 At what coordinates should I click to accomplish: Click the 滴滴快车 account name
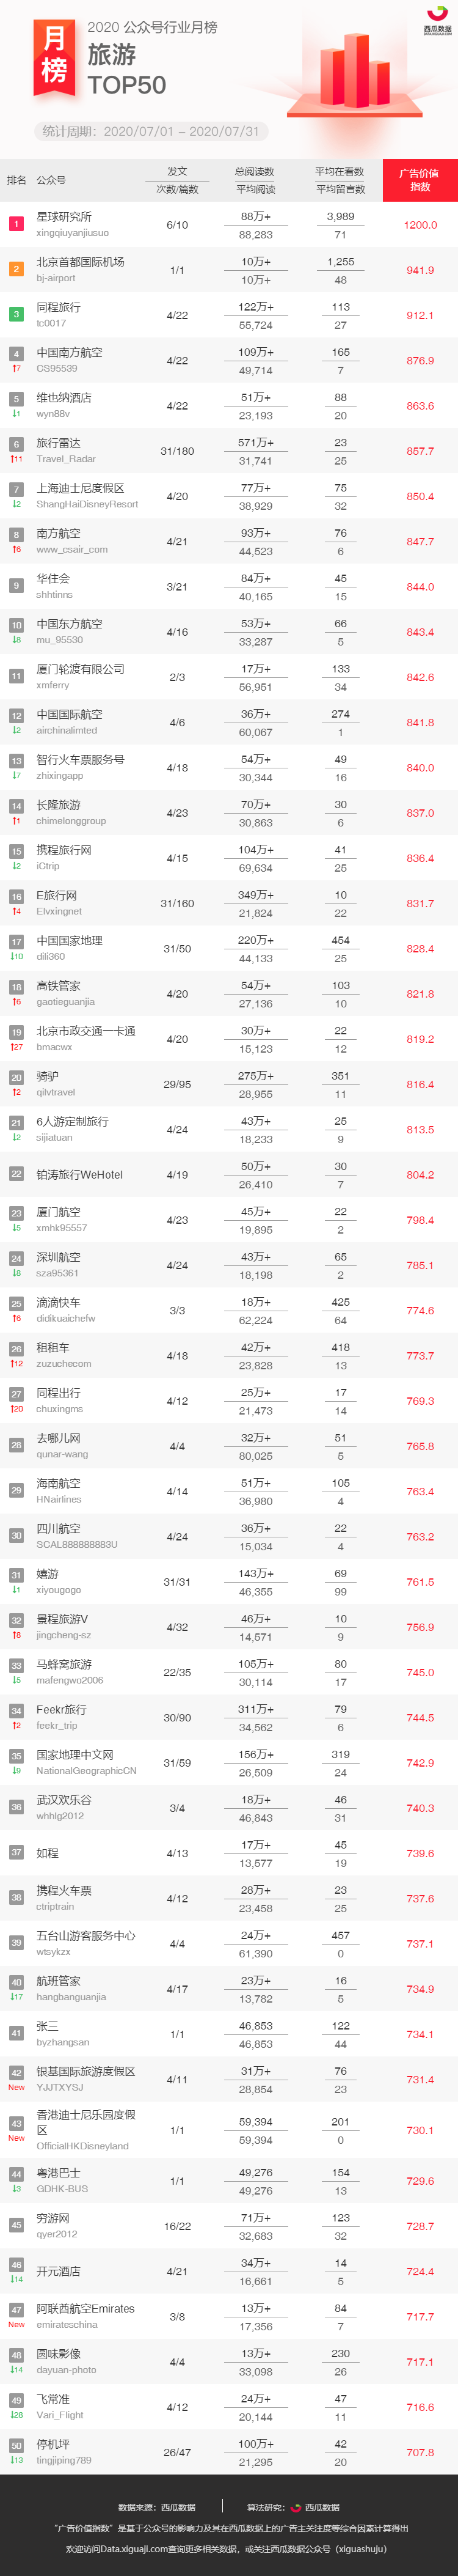(59, 1302)
